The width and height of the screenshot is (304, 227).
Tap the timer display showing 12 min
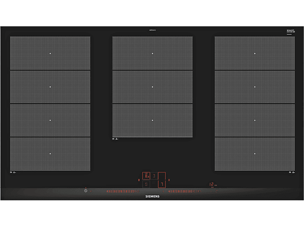click(x=213, y=184)
